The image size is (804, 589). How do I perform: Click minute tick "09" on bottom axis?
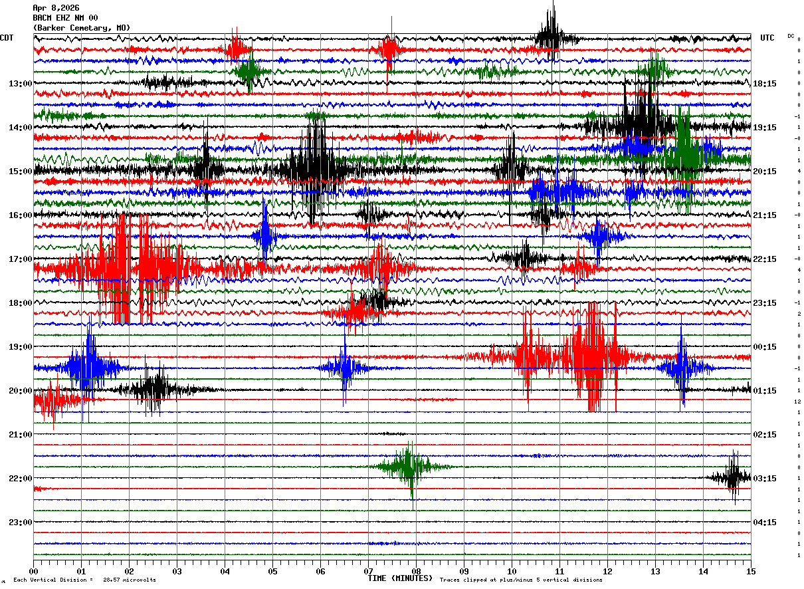coord(464,571)
